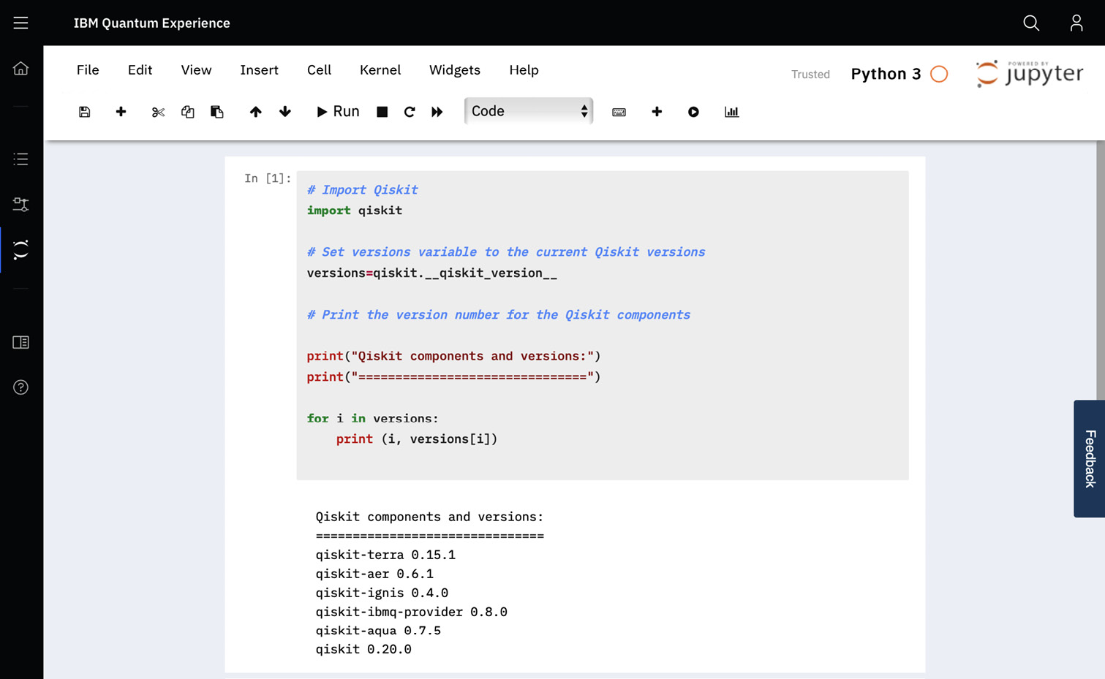The image size is (1105, 679).
Task: Open the user profile icon
Action: [1076, 23]
